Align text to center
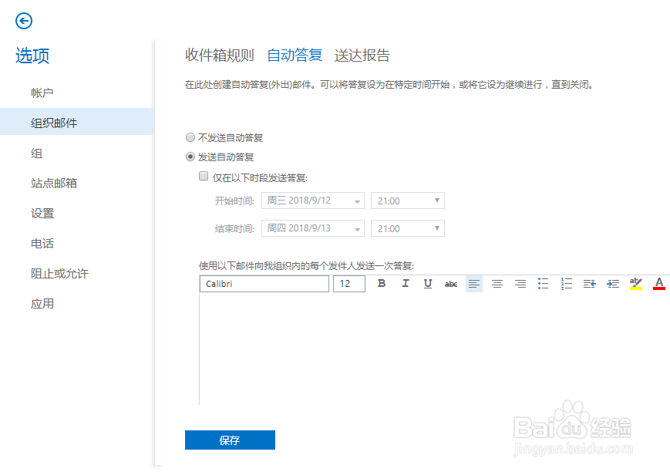This screenshot has height=472, width=670. (x=497, y=284)
